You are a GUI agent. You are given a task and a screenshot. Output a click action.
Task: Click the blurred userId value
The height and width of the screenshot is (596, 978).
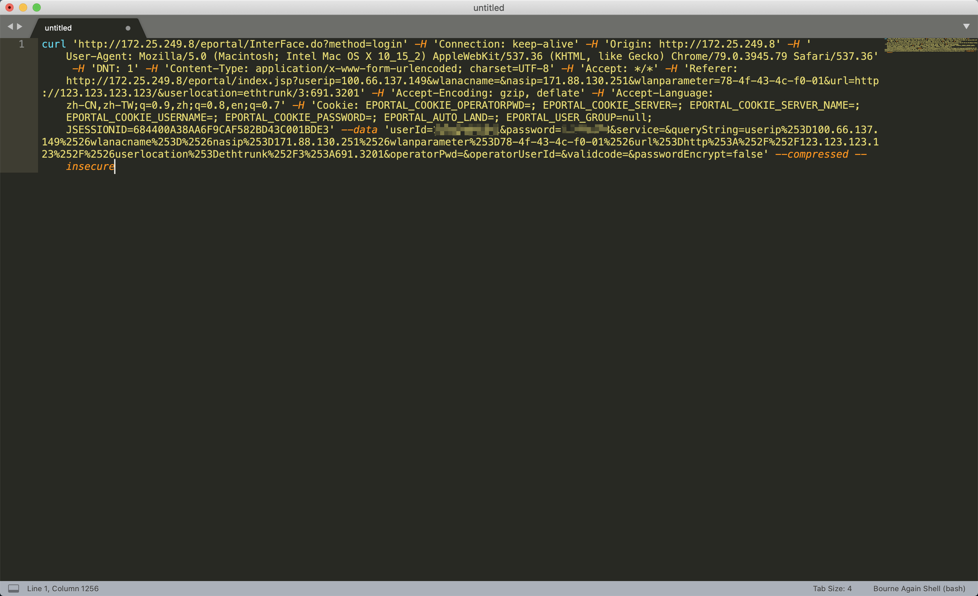click(466, 130)
